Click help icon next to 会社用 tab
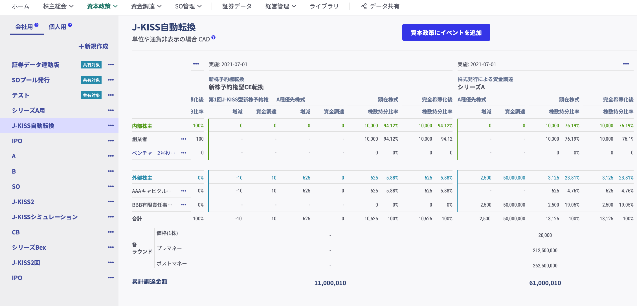The height and width of the screenshot is (306, 637). [x=36, y=25]
